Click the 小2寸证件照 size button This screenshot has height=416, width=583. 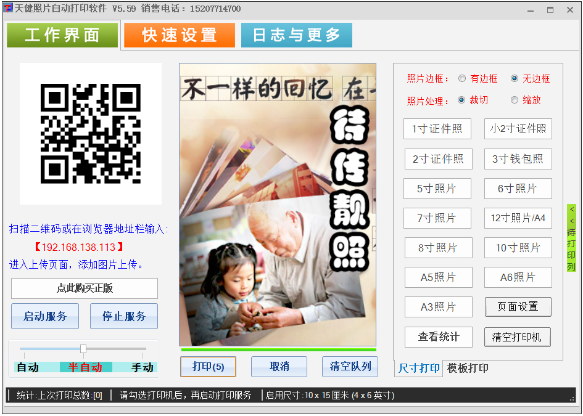[518, 129]
